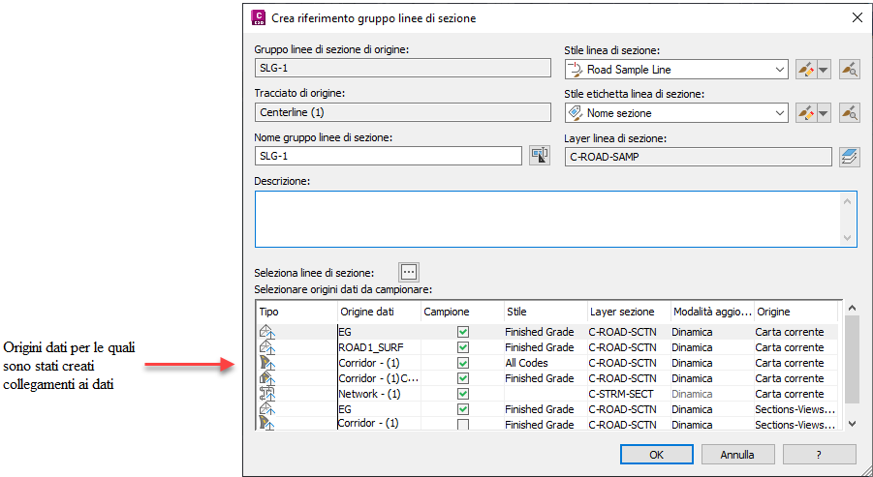Toggle the Campione checkbox for Network - (1)
The height and width of the screenshot is (477, 873).
(x=463, y=394)
